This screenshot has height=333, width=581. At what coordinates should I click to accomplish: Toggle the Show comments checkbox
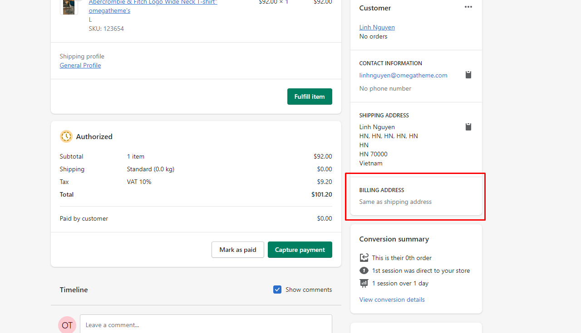[277, 290]
